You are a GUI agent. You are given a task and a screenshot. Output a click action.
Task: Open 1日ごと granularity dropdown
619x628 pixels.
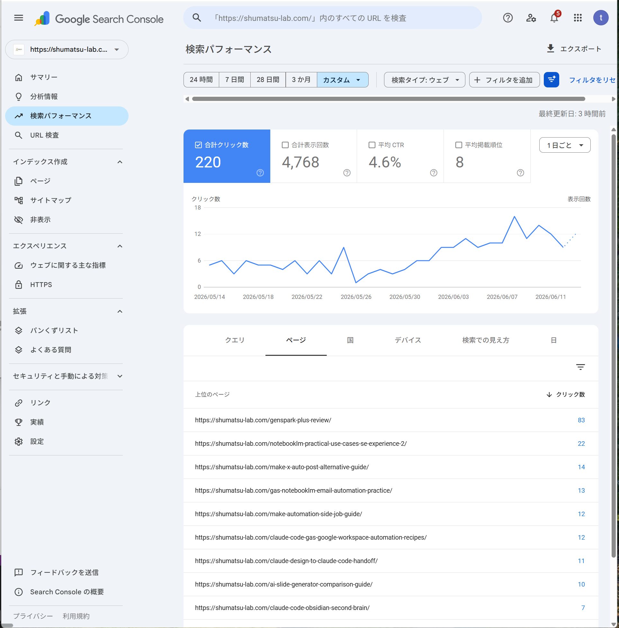pyautogui.click(x=565, y=145)
